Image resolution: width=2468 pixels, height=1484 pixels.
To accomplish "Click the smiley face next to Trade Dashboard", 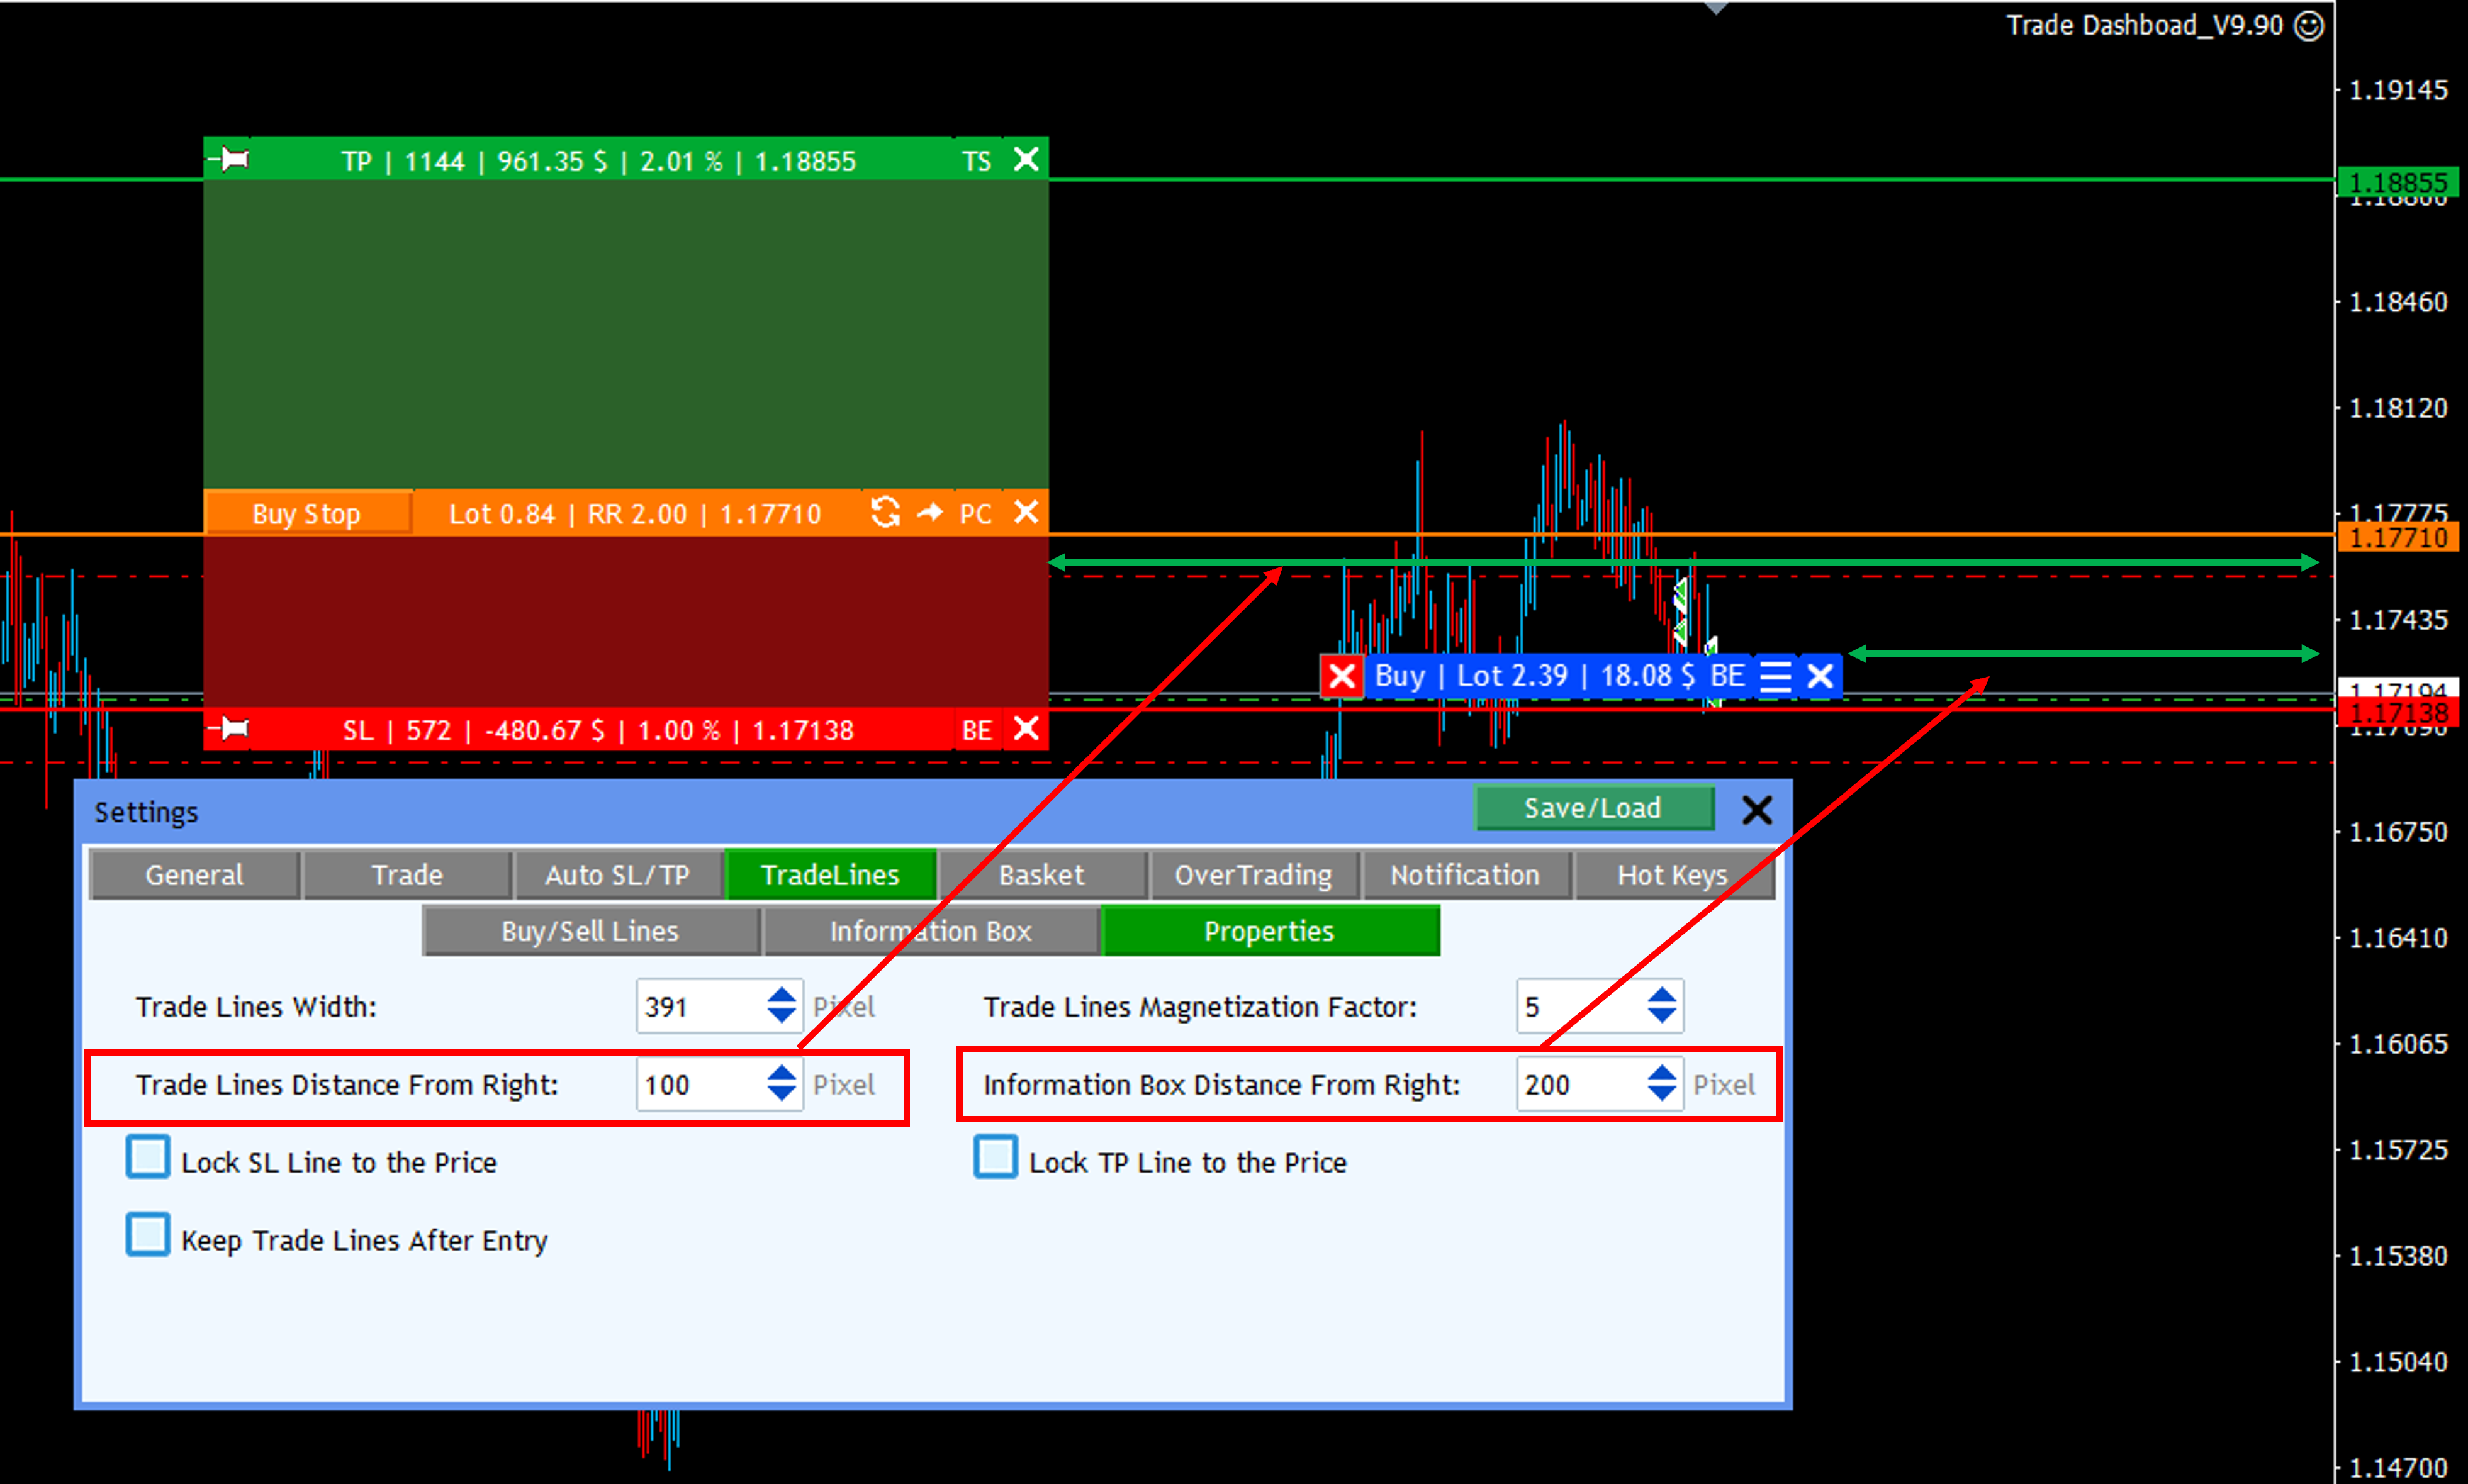I will point(2309,25).
